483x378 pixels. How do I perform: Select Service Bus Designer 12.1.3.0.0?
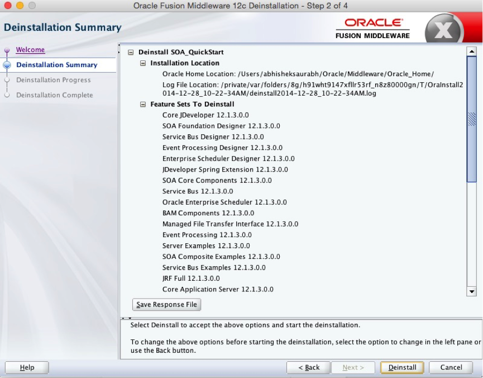point(213,136)
